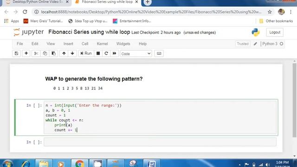The height and width of the screenshot is (167, 297).
Task: Open Chrome three-dot menu
Action: (x=291, y=12)
